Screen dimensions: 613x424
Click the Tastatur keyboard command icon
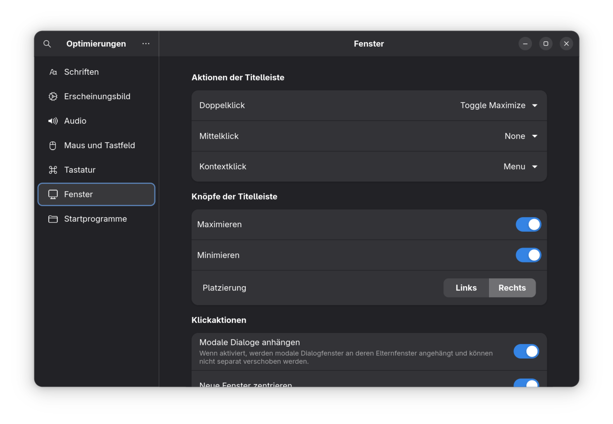53,170
